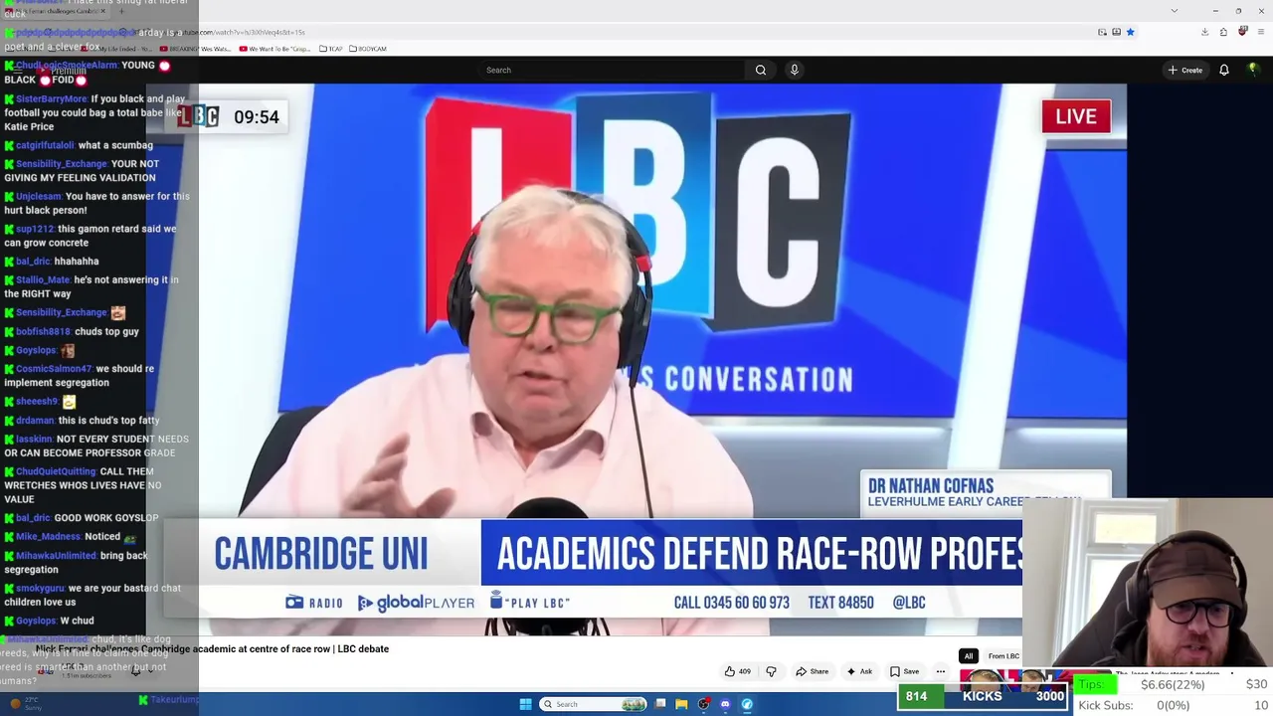Click username smokygutu in chat
This screenshot has width=1273, height=716.
tap(40, 589)
